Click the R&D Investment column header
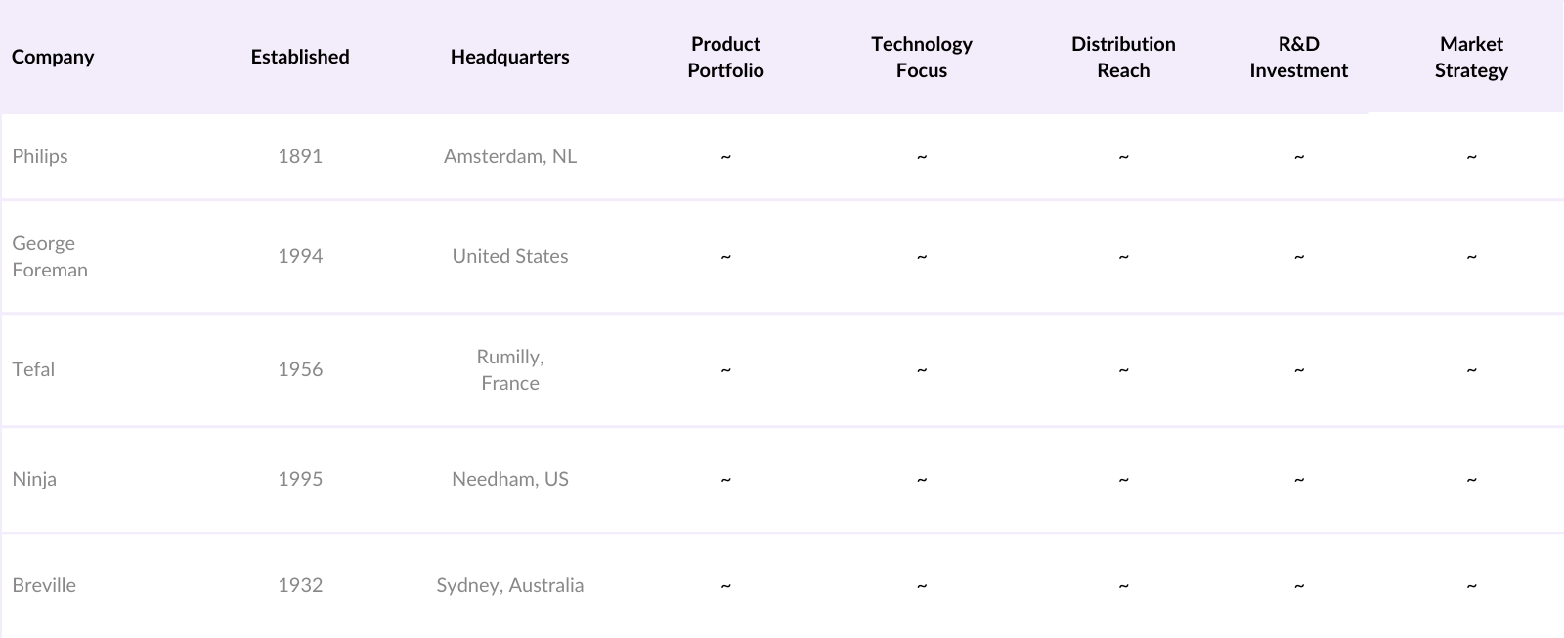This screenshot has height=638, width=1564. click(x=1298, y=57)
